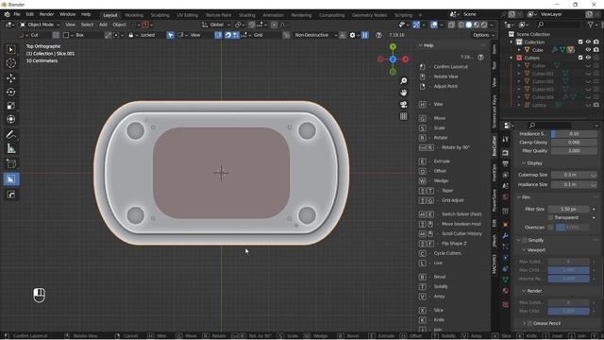604x340 pixels.
Task: Open the Tool properties tab icon
Action: click(x=506, y=140)
